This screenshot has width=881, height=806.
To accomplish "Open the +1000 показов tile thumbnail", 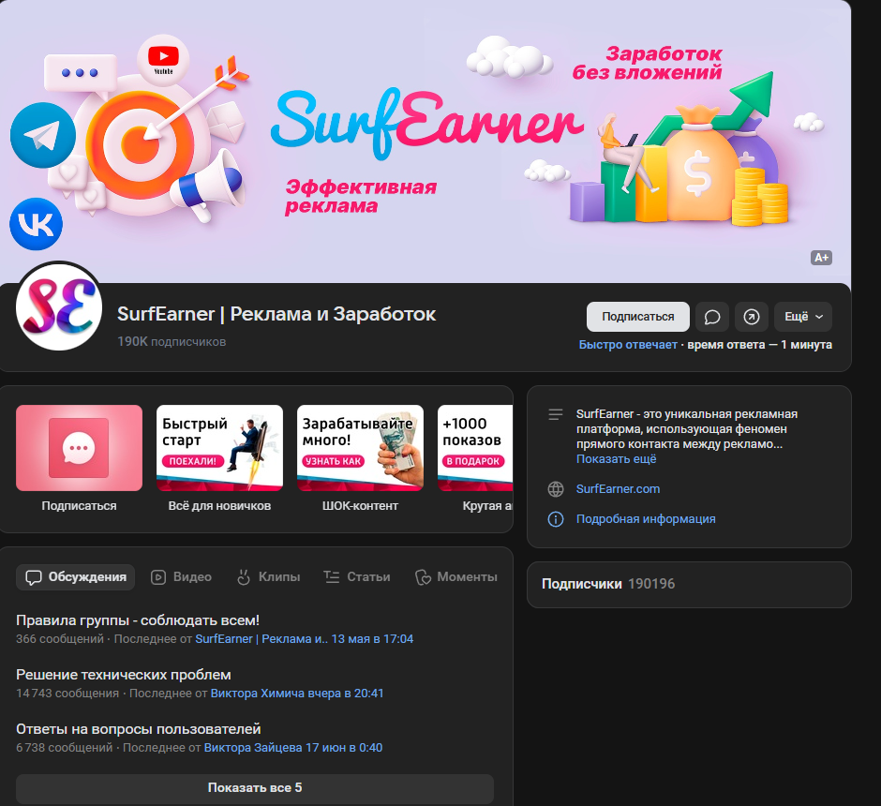I will click(x=475, y=448).
